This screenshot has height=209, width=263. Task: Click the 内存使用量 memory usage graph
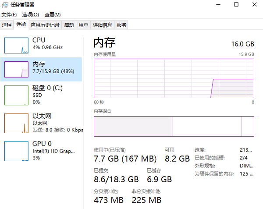(174, 78)
